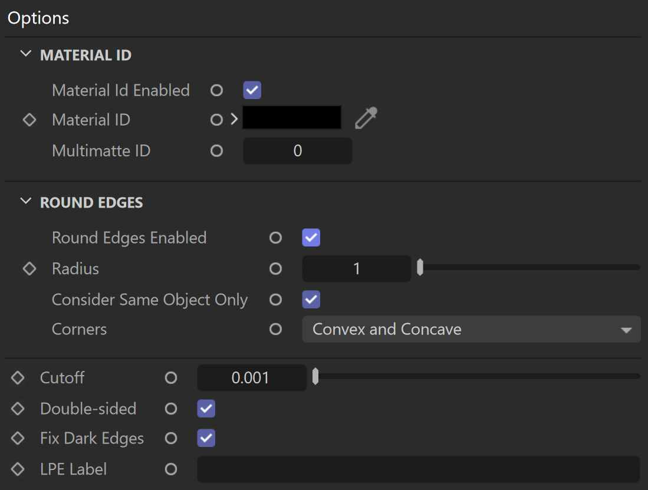
Task: Click the Multimatte ID animation circle
Action: pyautogui.click(x=216, y=151)
